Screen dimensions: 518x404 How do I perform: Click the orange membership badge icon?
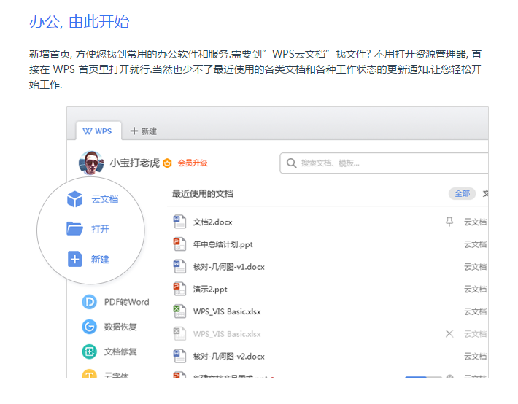(168, 163)
